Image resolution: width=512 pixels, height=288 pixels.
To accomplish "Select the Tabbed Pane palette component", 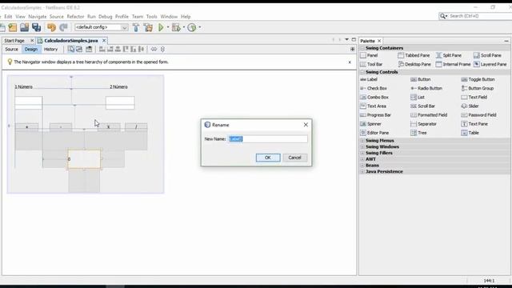I will [x=414, y=55].
